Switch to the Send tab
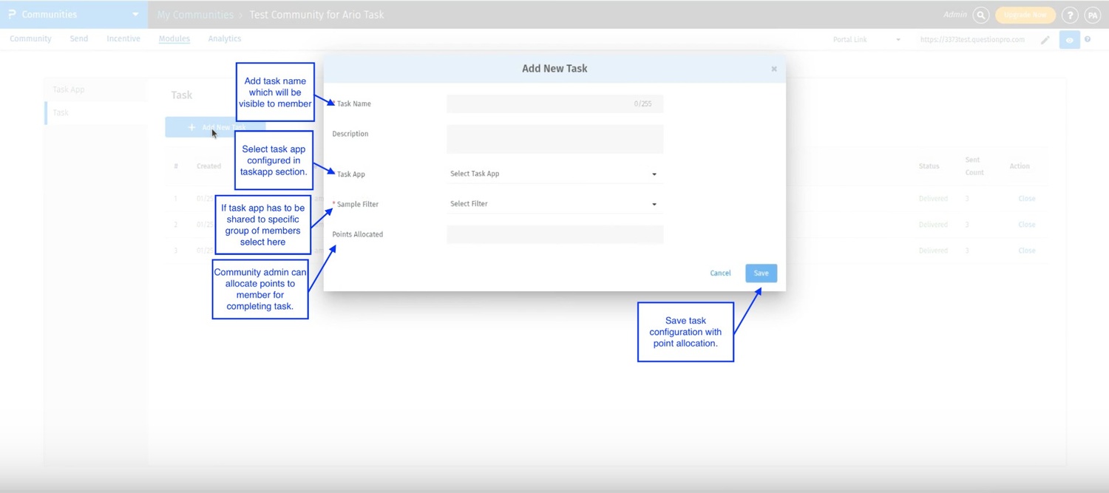This screenshot has height=493, width=1109. click(x=79, y=39)
